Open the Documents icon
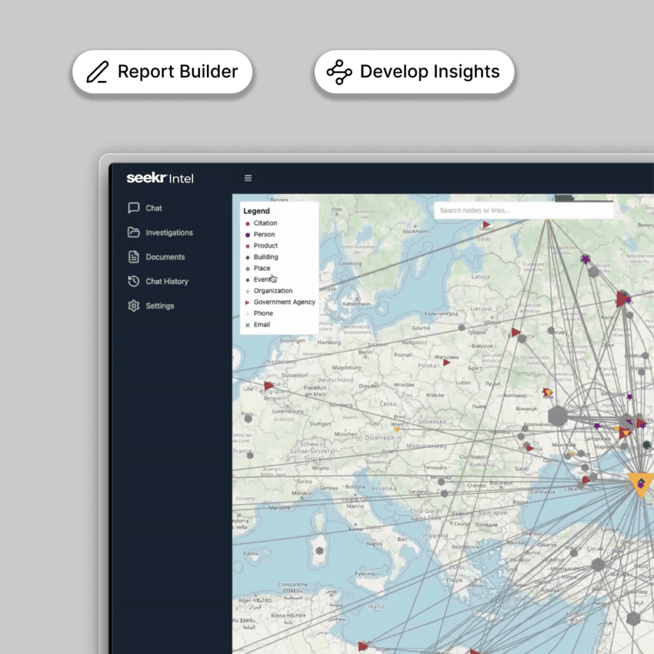The width and height of the screenshot is (654, 654). [134, 257]
